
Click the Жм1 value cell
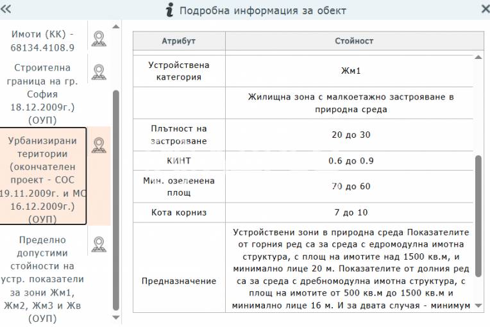coord(350,71)
